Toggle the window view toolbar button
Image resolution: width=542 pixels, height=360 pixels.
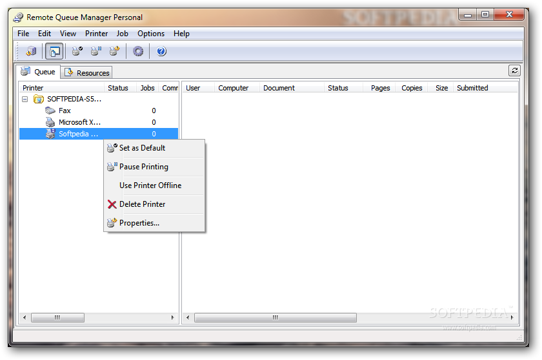(x=54, y=52)
